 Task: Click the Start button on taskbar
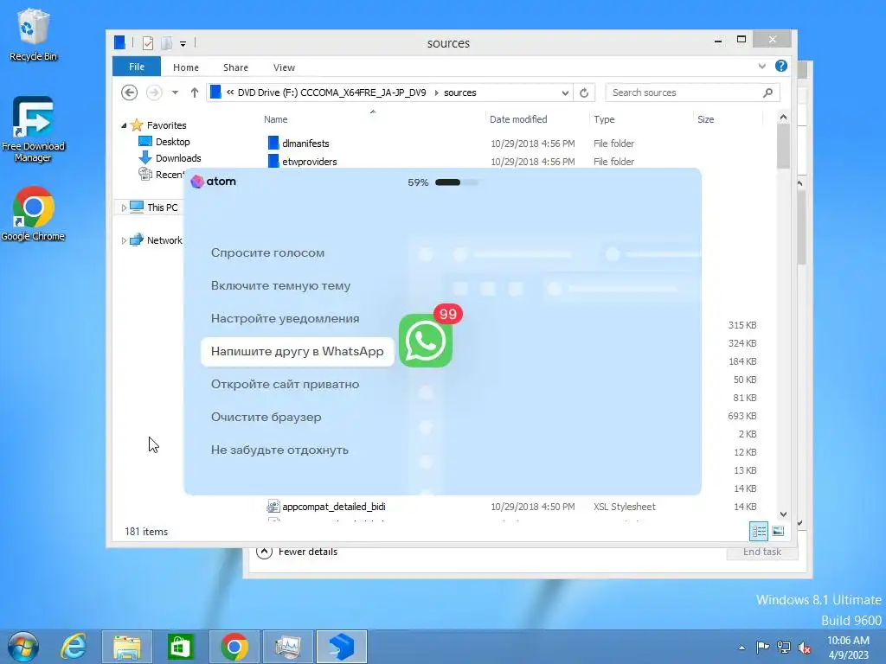(x=22, y=647)
